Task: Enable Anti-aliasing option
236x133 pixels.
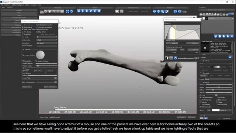Action: 23,32
